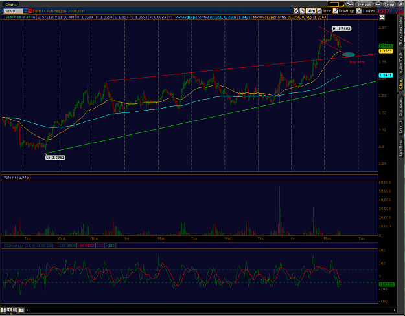The width and height of the screenshot is (405, 316).
Task: Click the pan/crosshair icon in the bottom-left toolbar
Action: [9, 310]
